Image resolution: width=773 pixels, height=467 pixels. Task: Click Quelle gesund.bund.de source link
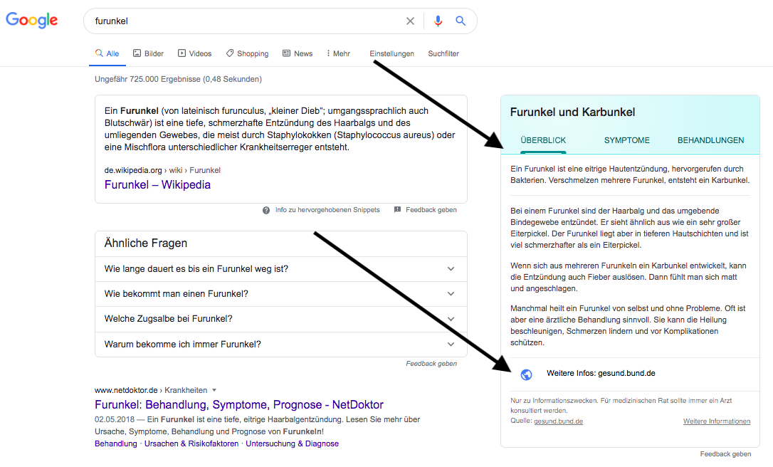(559, 421)
